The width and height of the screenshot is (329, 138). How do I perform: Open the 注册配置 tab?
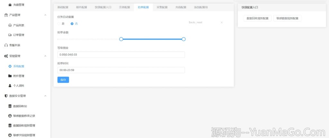pos(124,7)
